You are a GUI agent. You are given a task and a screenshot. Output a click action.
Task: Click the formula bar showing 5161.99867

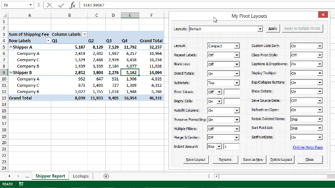pyautogui.click(x=207, y=5)
